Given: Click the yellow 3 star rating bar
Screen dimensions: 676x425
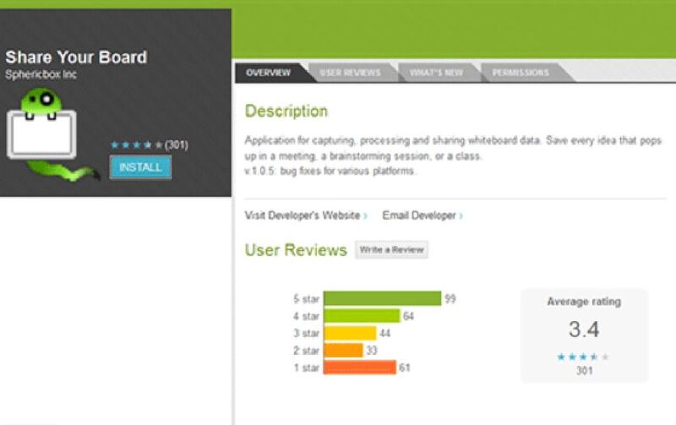Looking at the screenshot, I should pyautogui.click(x=350, y=333).
